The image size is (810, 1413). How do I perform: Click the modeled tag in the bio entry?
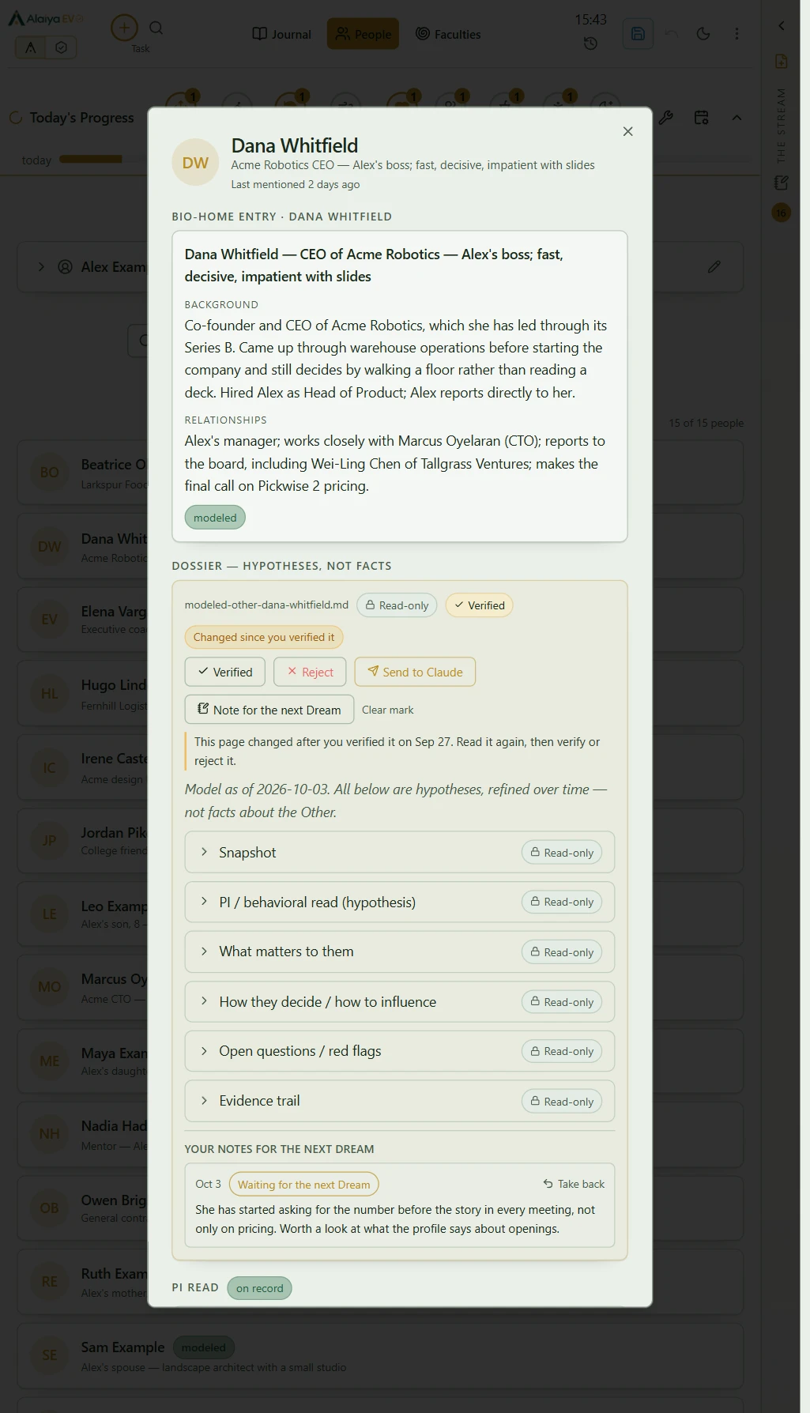point(215,518)
